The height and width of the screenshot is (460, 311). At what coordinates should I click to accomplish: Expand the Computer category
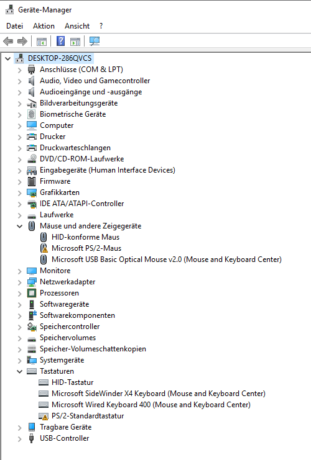coord(20,126)
